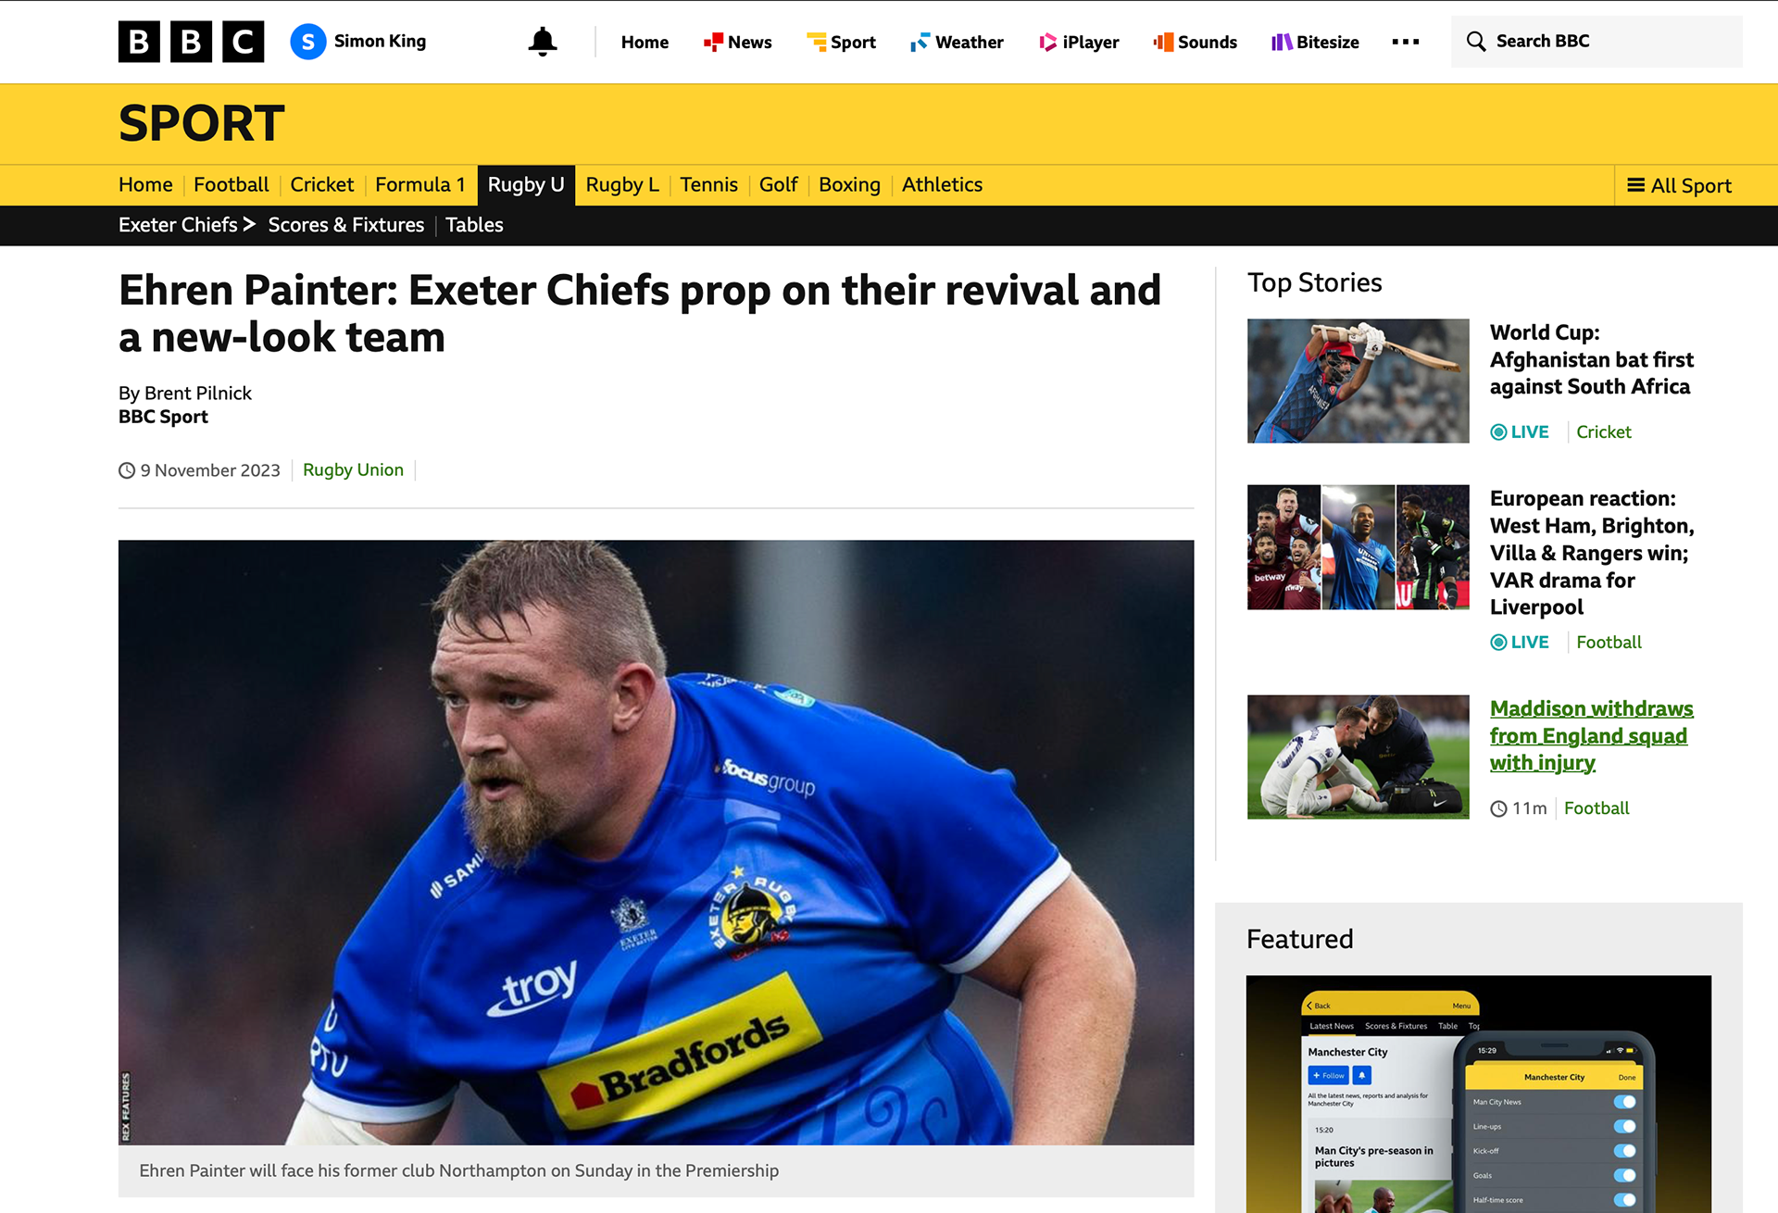This screenshot has width=1778, height=1213.
Task: Click the Simon King account avatar
Action: click(x=308, y=42)
